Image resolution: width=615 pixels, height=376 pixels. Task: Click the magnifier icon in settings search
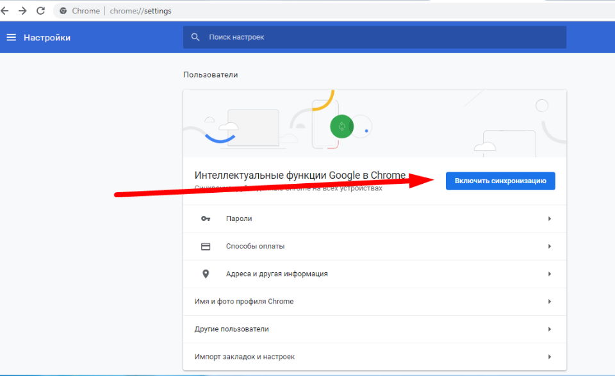195,37
